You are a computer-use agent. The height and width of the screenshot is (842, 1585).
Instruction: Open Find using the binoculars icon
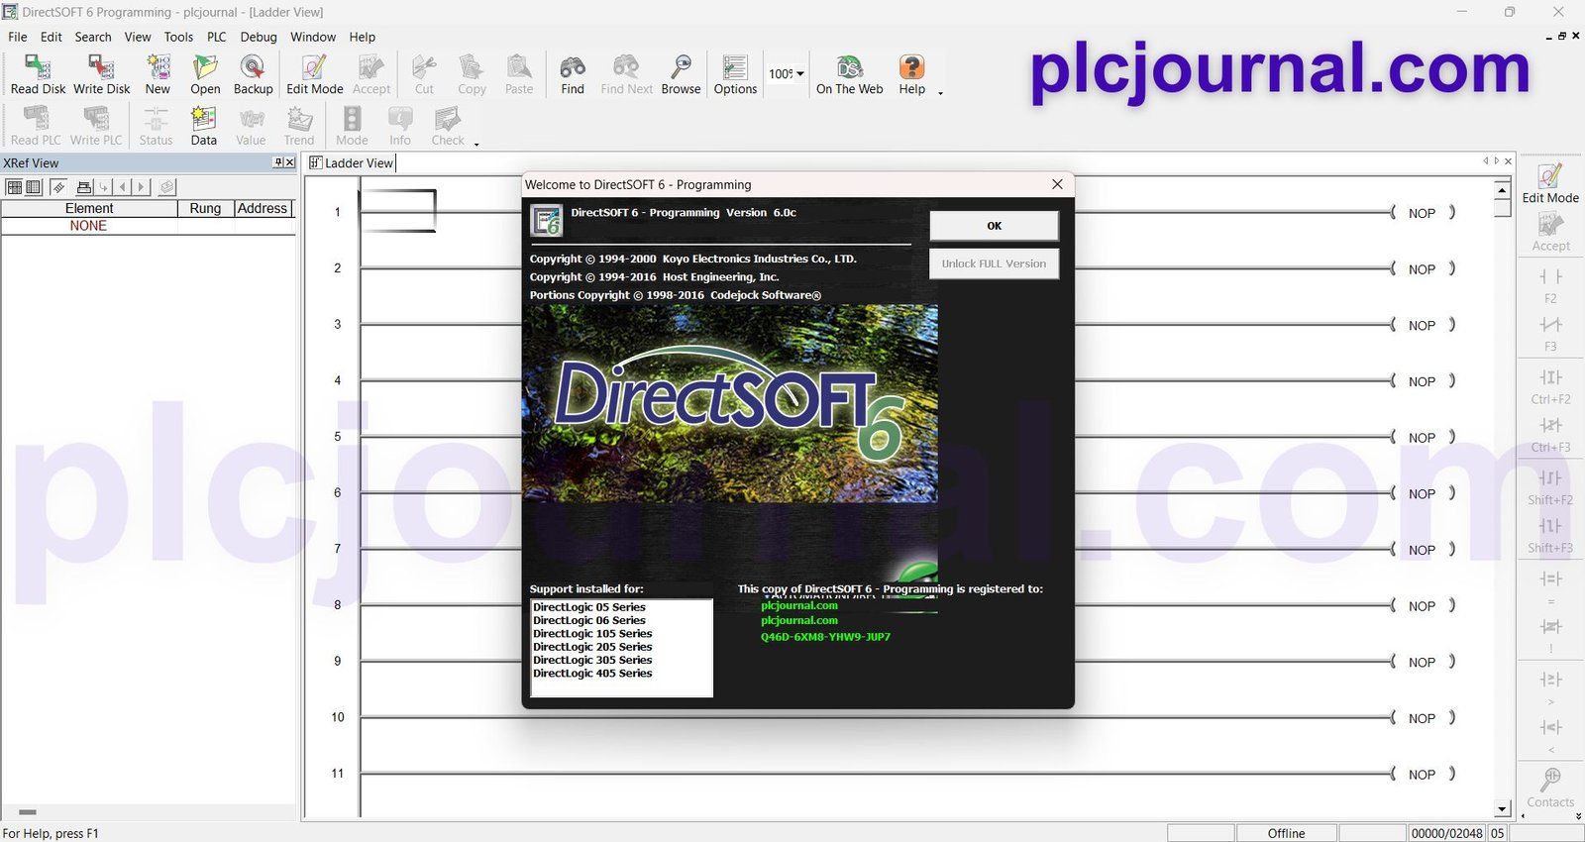pos(573,75)
